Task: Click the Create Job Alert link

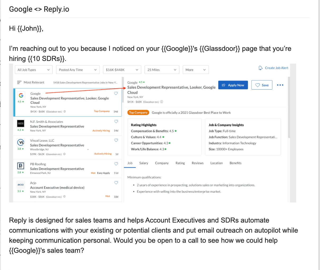Action: [277, 68]
